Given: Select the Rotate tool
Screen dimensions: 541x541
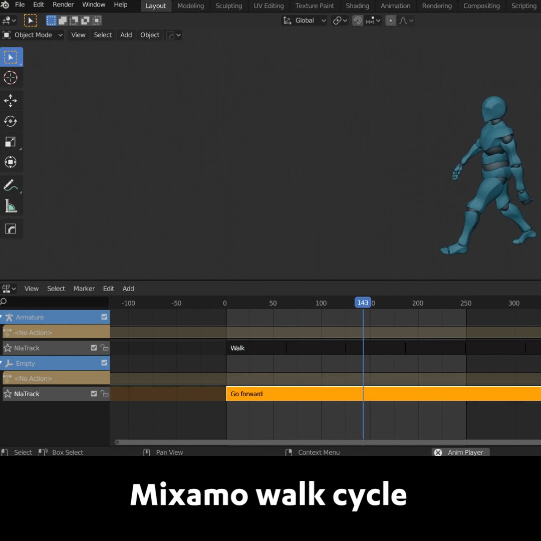Looking at the screenshot, I should pyautogui.click(x=11, y=121).
